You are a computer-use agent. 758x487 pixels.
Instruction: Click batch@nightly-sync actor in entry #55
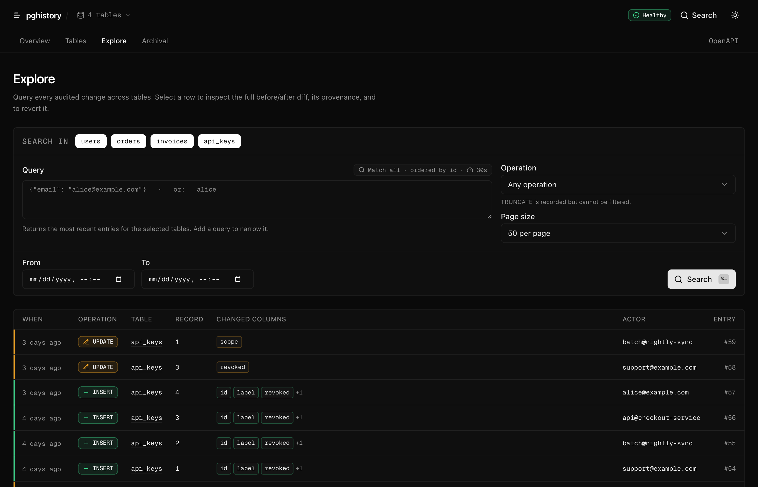[657, 443]
